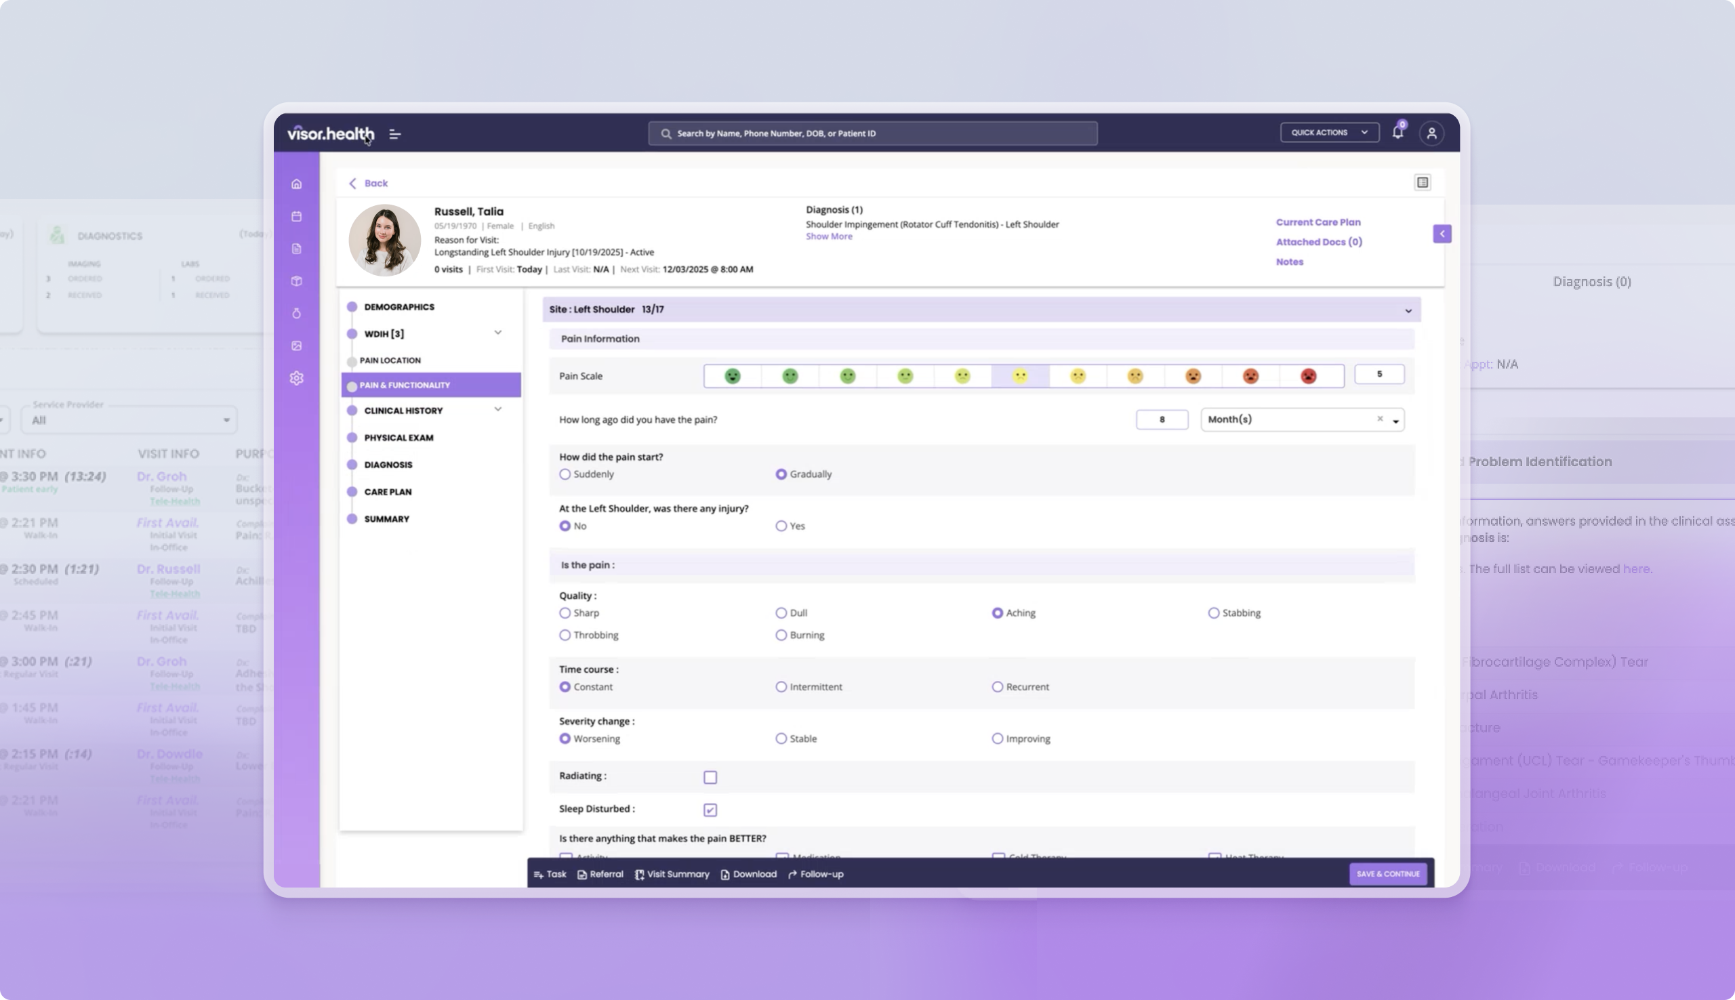Enable the Radiating checkbox
The image size is (1735, 1000).
(711, 777)
